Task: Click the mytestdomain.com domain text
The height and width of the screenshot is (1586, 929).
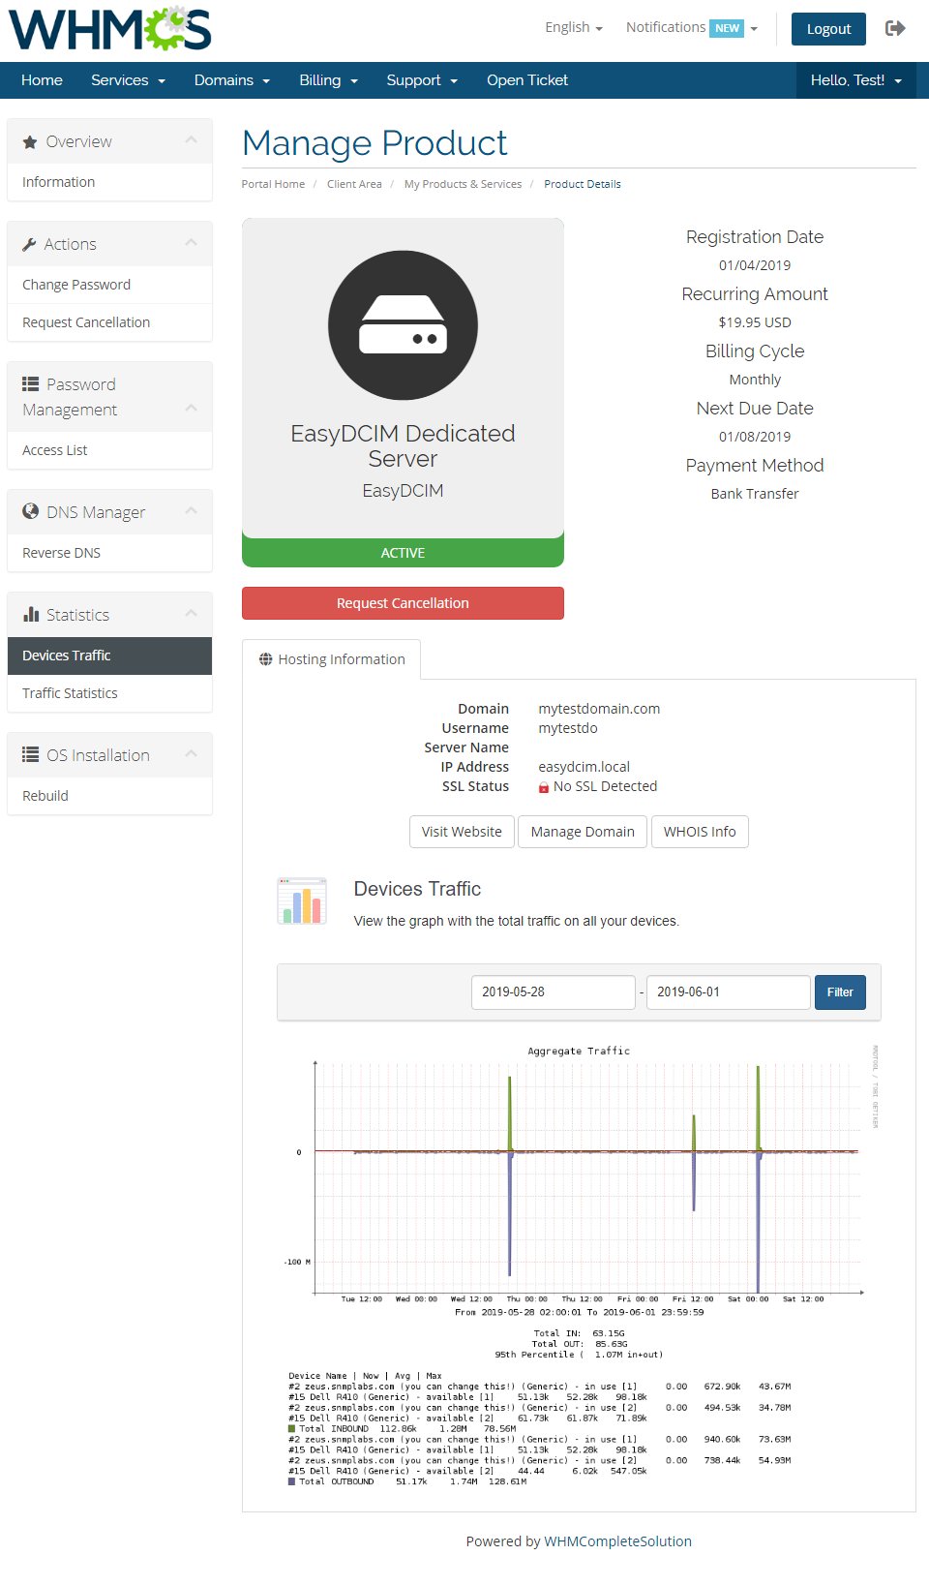Action: 599,709
